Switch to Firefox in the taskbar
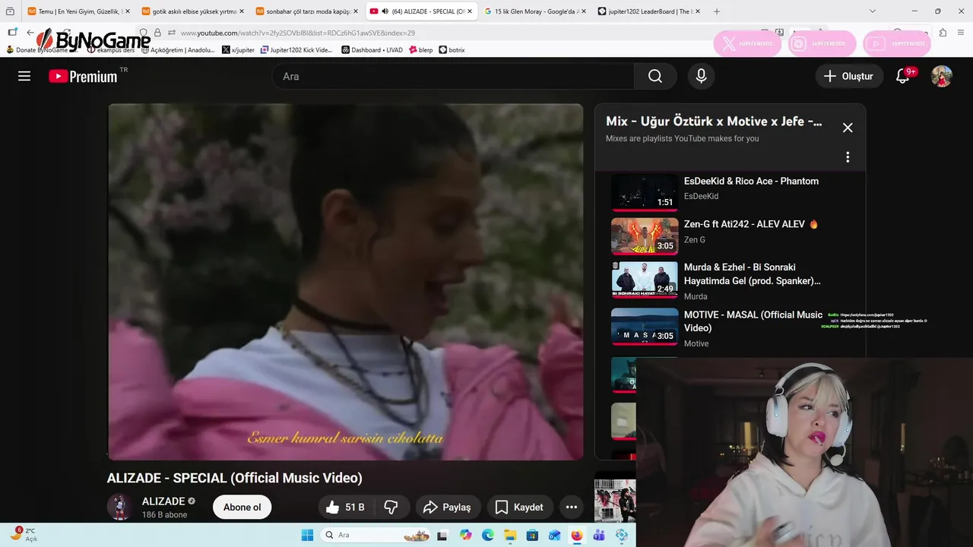973x547 pixels. point(577,535)
